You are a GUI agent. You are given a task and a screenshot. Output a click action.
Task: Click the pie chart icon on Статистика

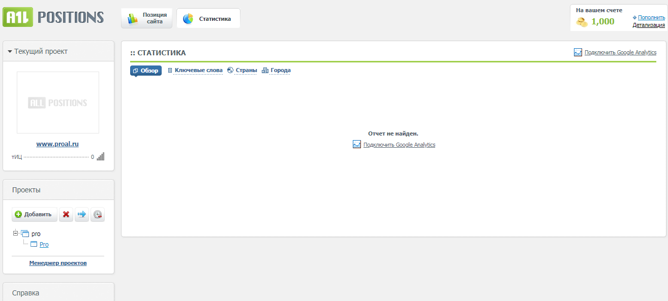click(x=188, y=18)
